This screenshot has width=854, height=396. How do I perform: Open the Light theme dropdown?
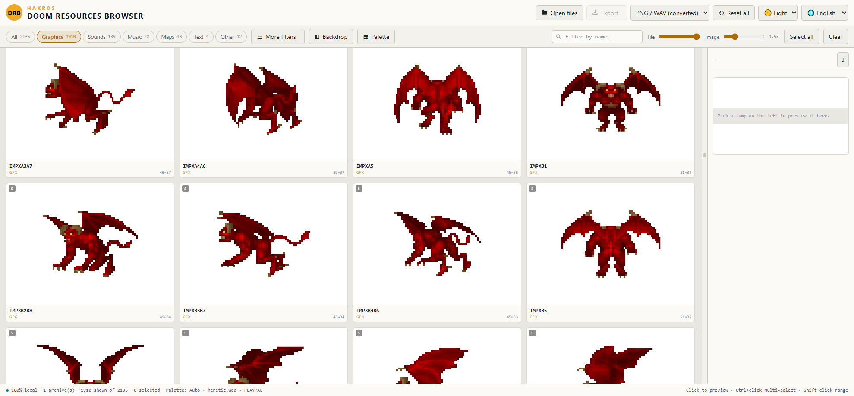pos(778,13)
